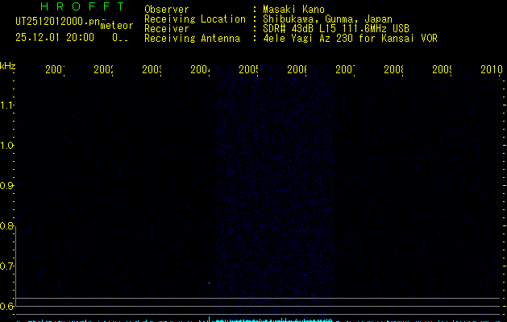
Task: Click the bright cyan echo dot in spectrogram
Action: (210, 283)
